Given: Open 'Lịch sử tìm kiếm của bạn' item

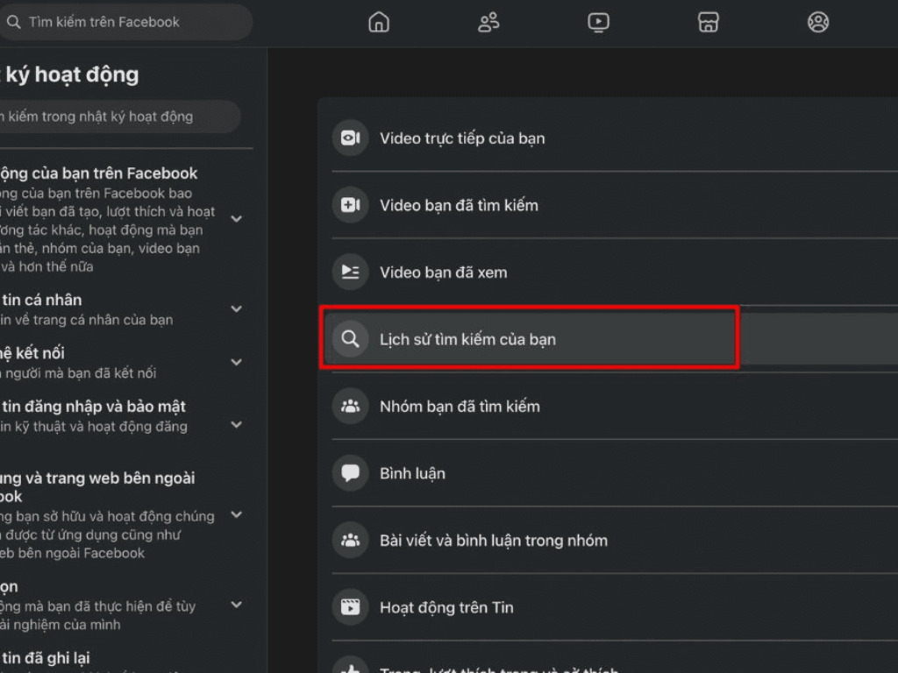Looking at the screenshot, I should pyautogui.click(x=467, y=339).
